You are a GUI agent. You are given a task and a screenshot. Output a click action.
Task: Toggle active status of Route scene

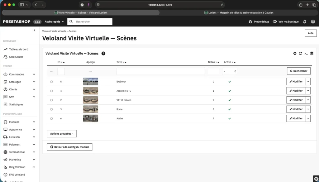tap(230, 109)
